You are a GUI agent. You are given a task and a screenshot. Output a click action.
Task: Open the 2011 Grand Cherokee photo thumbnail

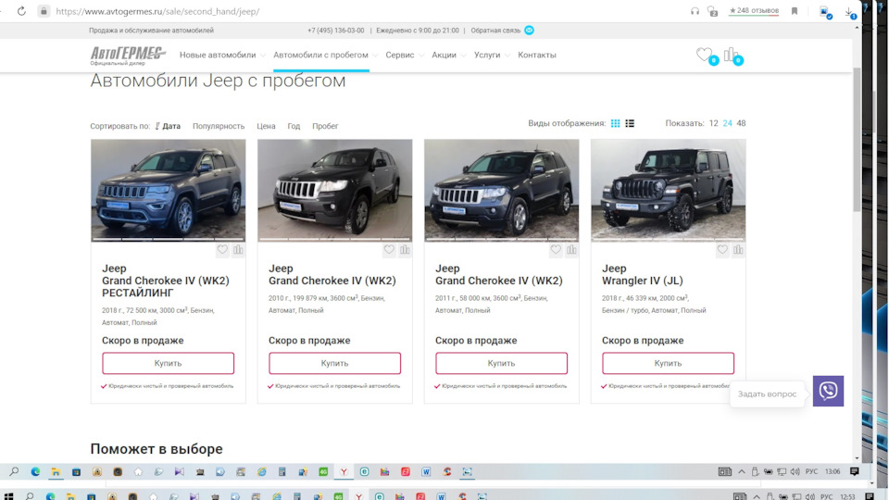tap(501, 190)
